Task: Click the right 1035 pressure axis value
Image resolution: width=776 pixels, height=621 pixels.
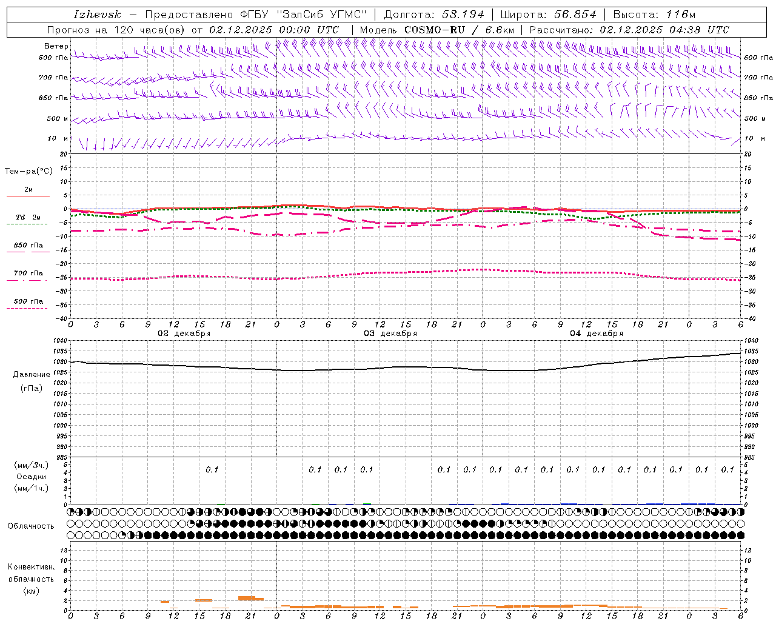Action: [x=751, y=351]
